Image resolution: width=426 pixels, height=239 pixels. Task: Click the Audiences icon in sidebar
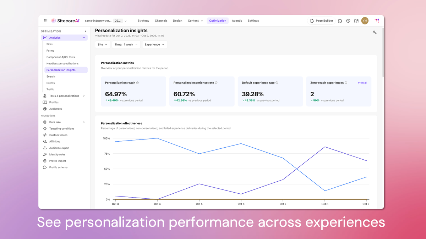pos(45,109)
